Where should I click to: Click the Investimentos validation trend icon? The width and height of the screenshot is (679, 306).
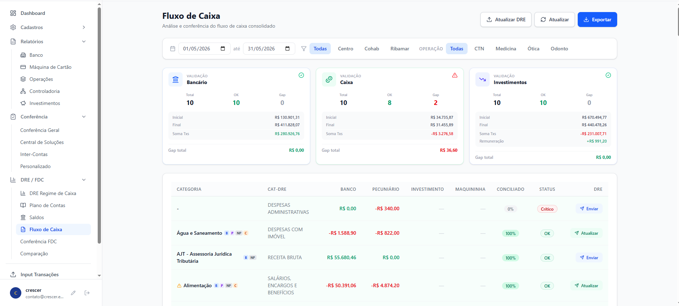(x=483, y=79)
